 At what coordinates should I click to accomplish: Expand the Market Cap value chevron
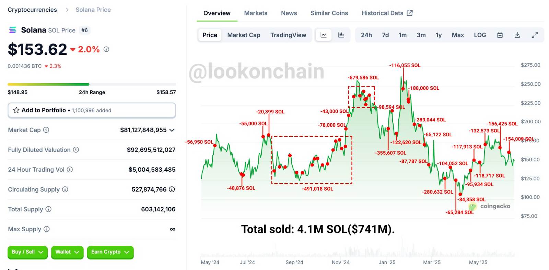click(x=172, y=130)
